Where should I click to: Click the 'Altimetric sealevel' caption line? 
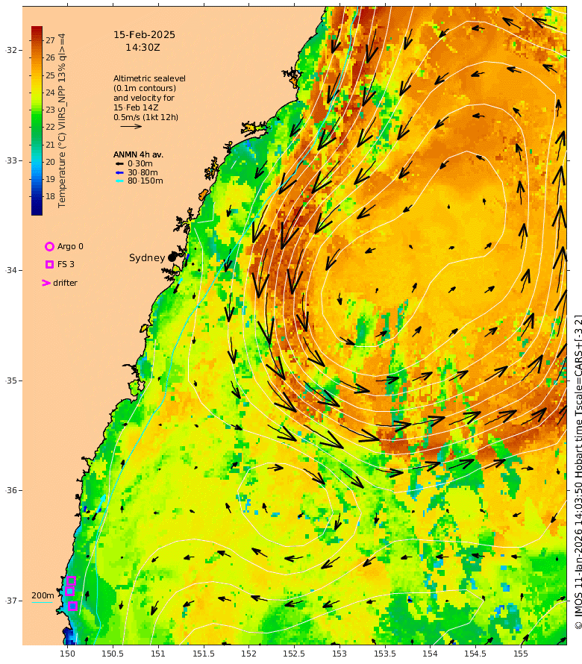(149, 78)
